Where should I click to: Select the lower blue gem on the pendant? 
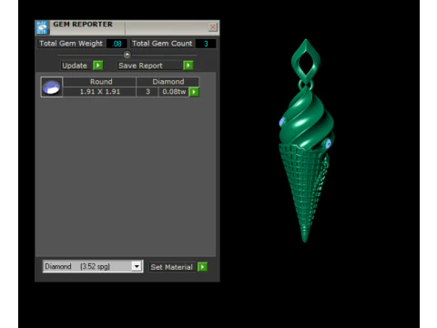(x=328, y=144)
